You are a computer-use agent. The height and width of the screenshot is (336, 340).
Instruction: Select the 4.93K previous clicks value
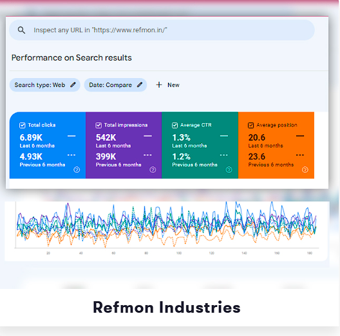point(31,157)
